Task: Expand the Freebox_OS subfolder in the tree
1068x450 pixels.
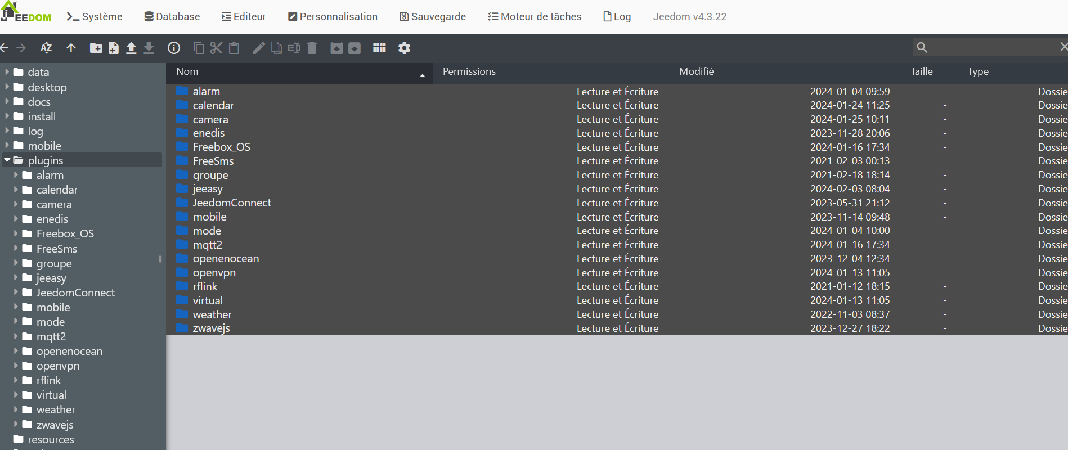Action: pyautogui.click(x=16, y=233)
